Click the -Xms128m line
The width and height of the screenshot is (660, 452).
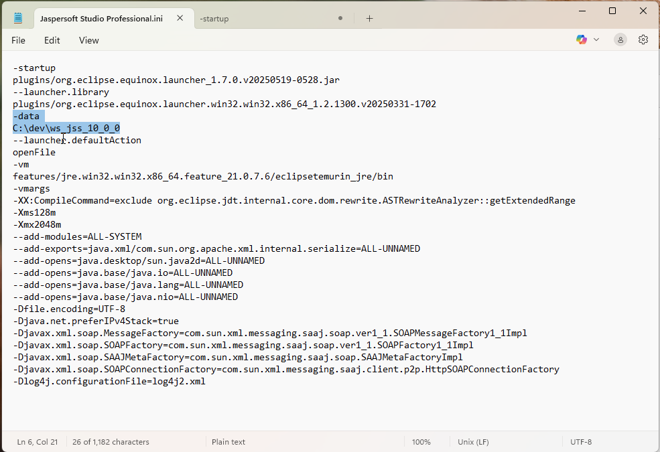[x=34, y=212]
